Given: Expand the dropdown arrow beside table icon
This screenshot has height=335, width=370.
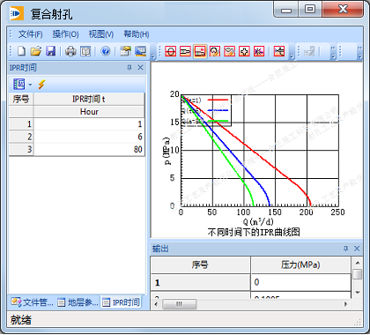Looking at the screenshot, I should coord(30,85).
